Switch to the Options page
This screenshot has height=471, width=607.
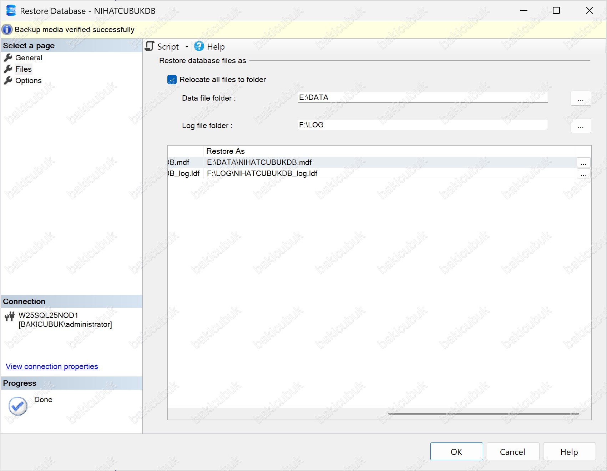pyautogui.click(x=28, y=81)
